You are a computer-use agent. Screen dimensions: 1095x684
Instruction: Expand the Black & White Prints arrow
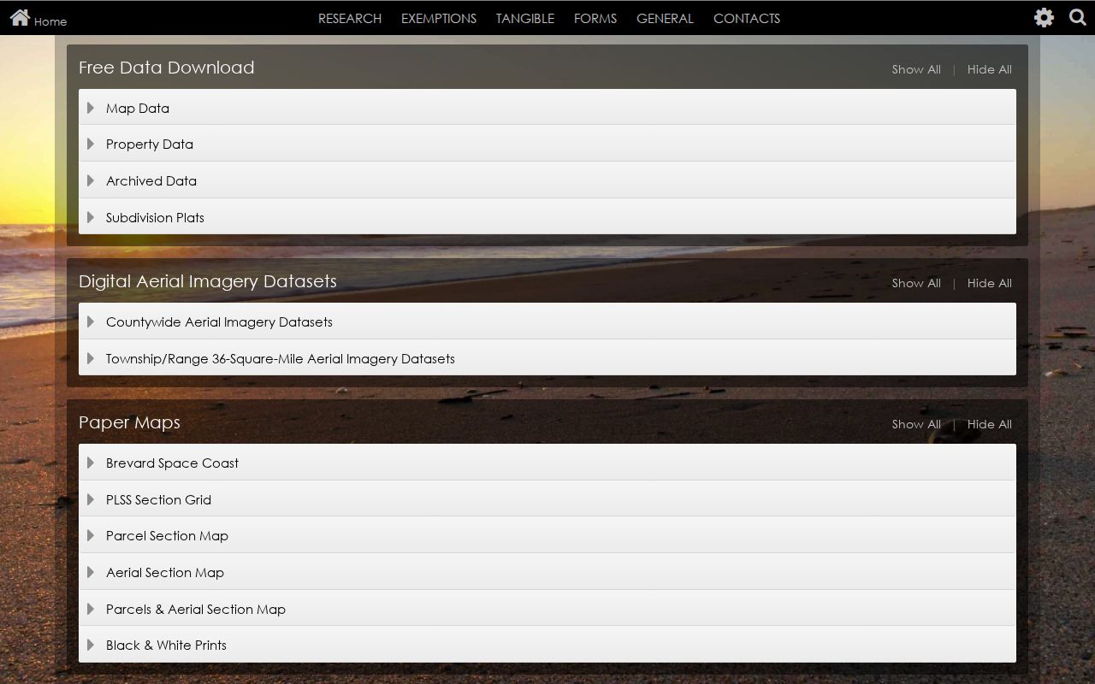point(91,645)
